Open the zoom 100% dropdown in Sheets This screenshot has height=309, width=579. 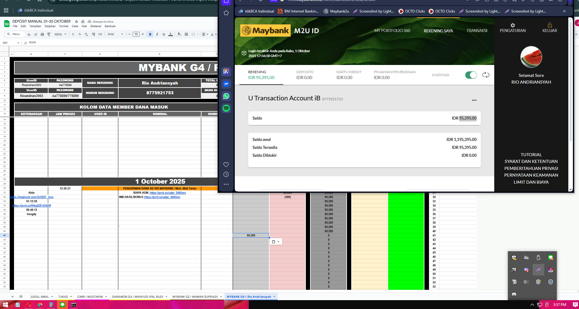60,34
